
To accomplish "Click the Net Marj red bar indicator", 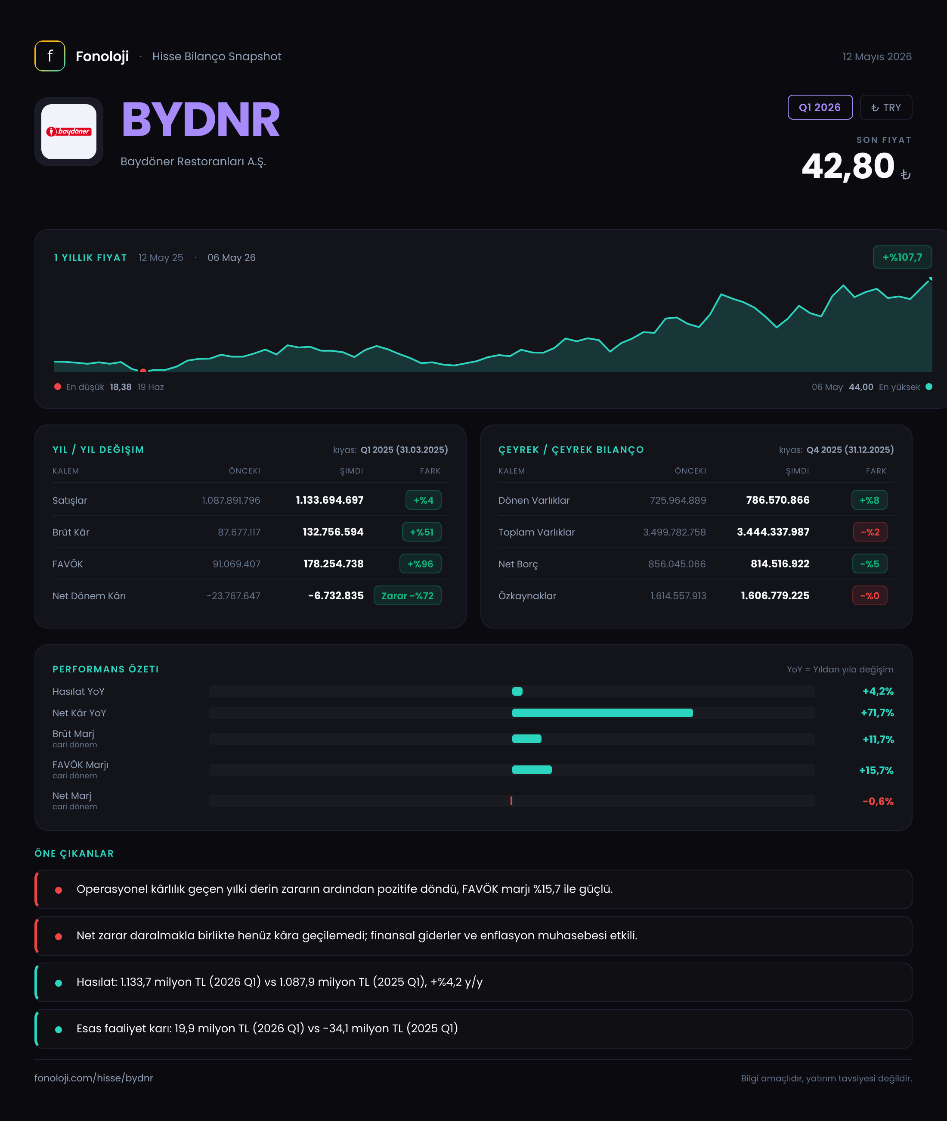I will pos(511,800).
